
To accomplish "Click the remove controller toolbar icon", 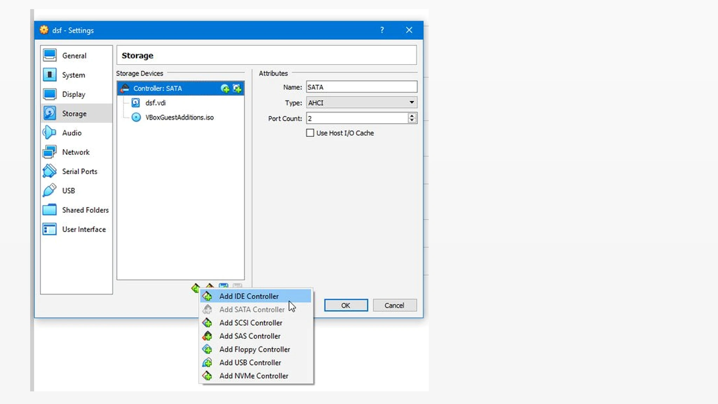I will tap(210, 286).
